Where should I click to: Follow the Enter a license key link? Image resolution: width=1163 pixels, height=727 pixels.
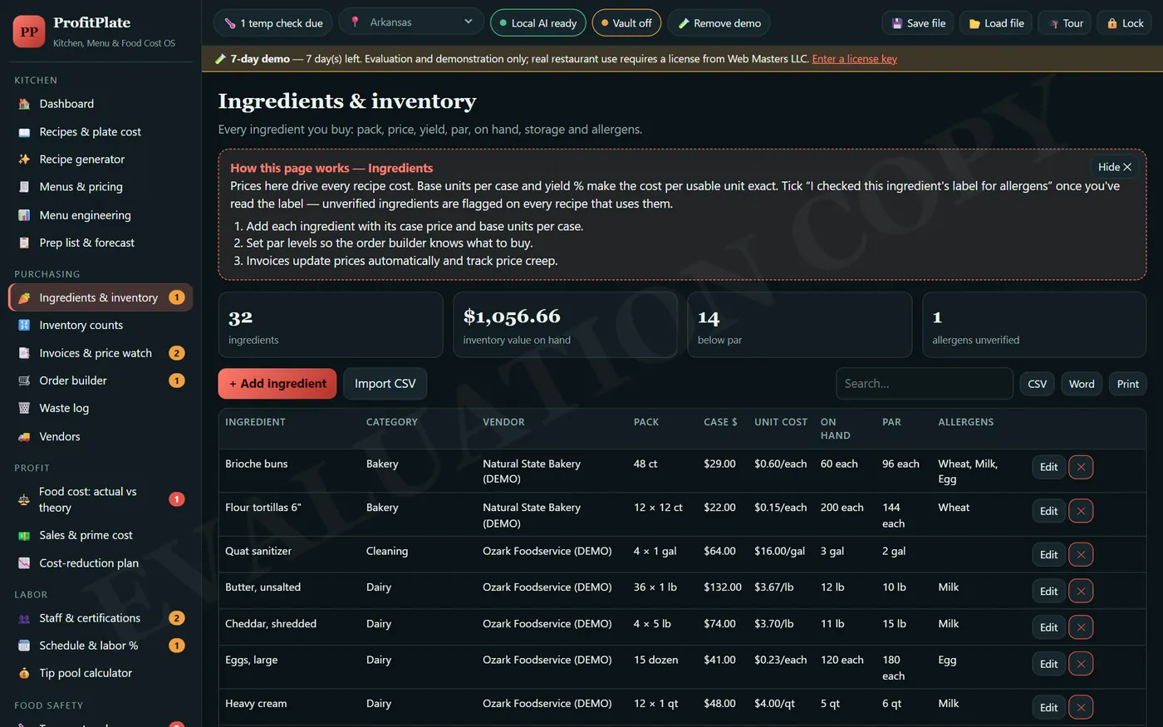(854, 59)
